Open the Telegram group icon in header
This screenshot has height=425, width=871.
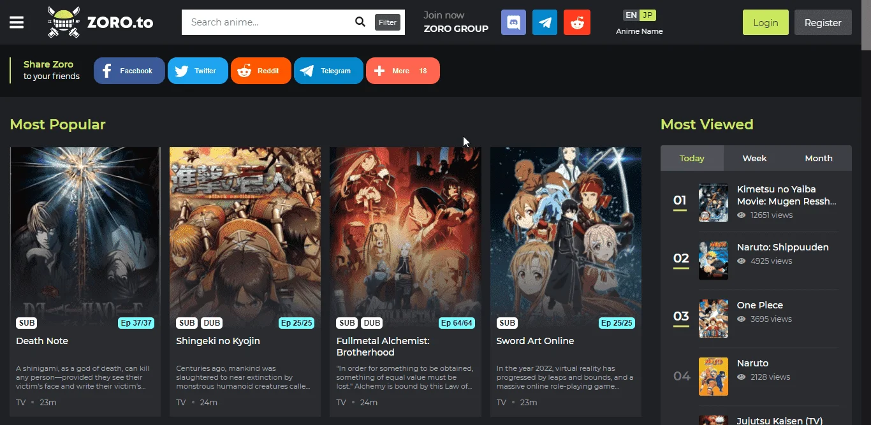coord(545,22)
